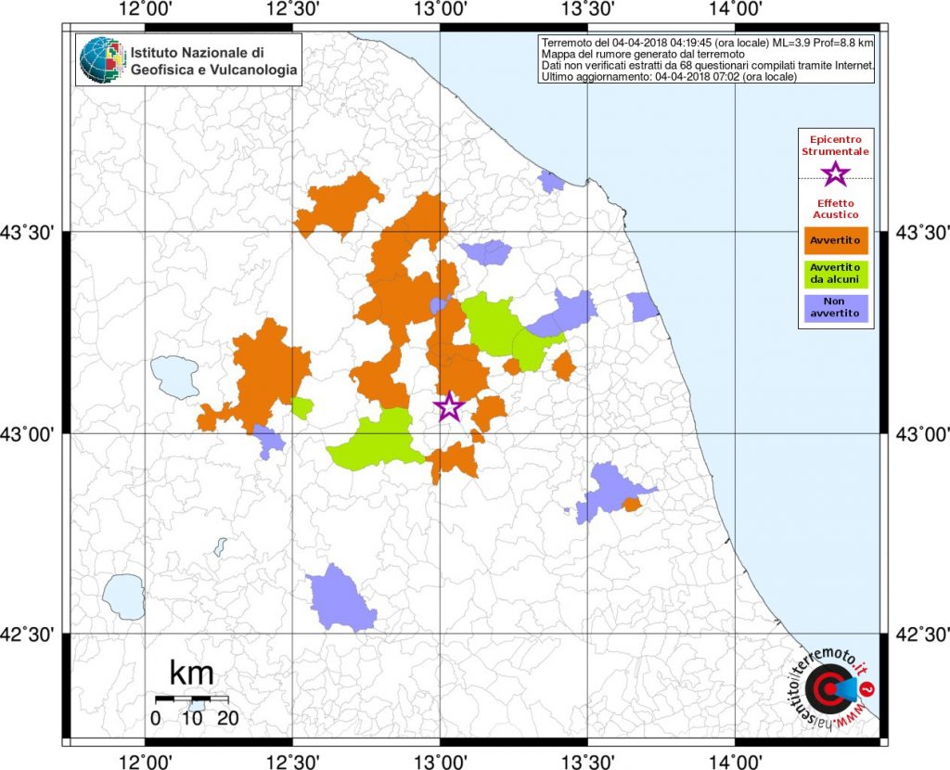Click the top axis label 13°00'
Image resolution: width=950 pixels, height=770 pixels.
pyautogui.click(x=440, y=10)
